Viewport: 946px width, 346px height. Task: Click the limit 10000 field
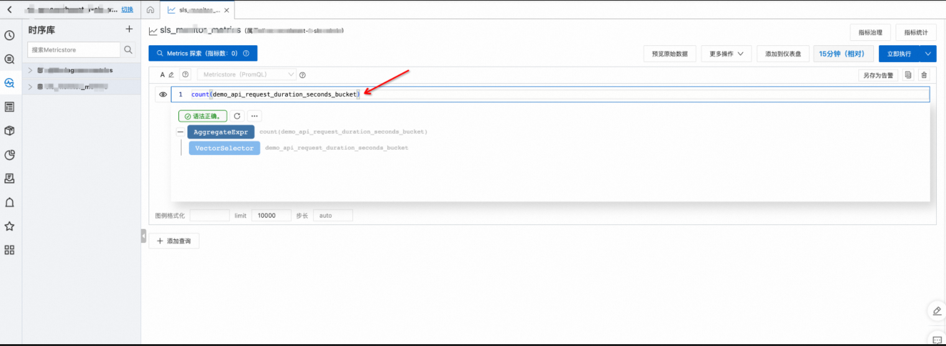(271, 216)
